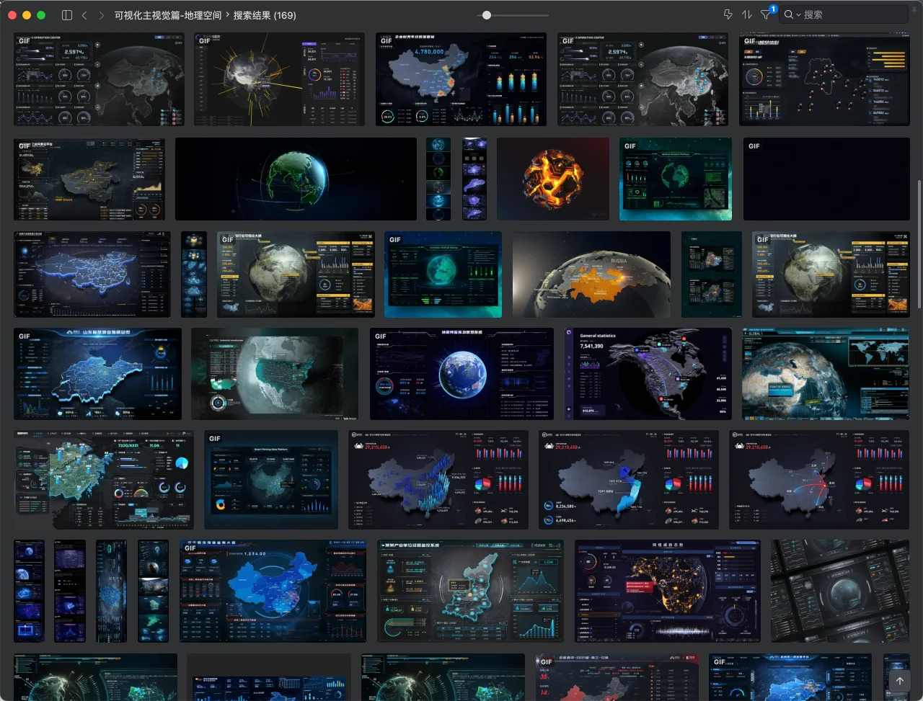Open the sort order icon
The width and height of the screenshot is (923, 701).
click(747, 15)
